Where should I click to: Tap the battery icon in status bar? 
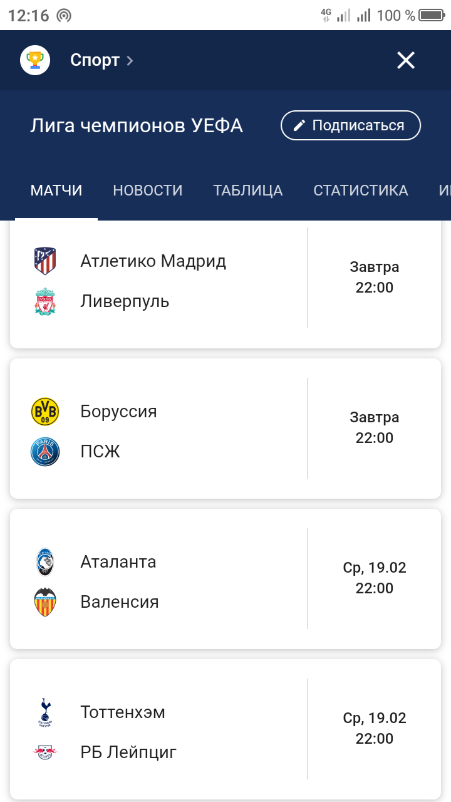click(431, 16)
